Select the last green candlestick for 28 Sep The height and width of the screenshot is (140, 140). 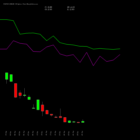tap(83, 122)
